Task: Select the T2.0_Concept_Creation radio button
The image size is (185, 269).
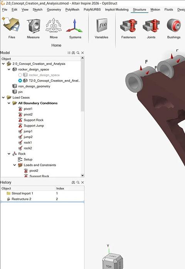Action: (20, 81)
